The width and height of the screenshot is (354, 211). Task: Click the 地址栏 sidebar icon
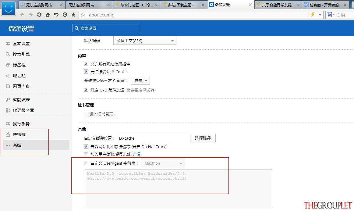(8, 76)
